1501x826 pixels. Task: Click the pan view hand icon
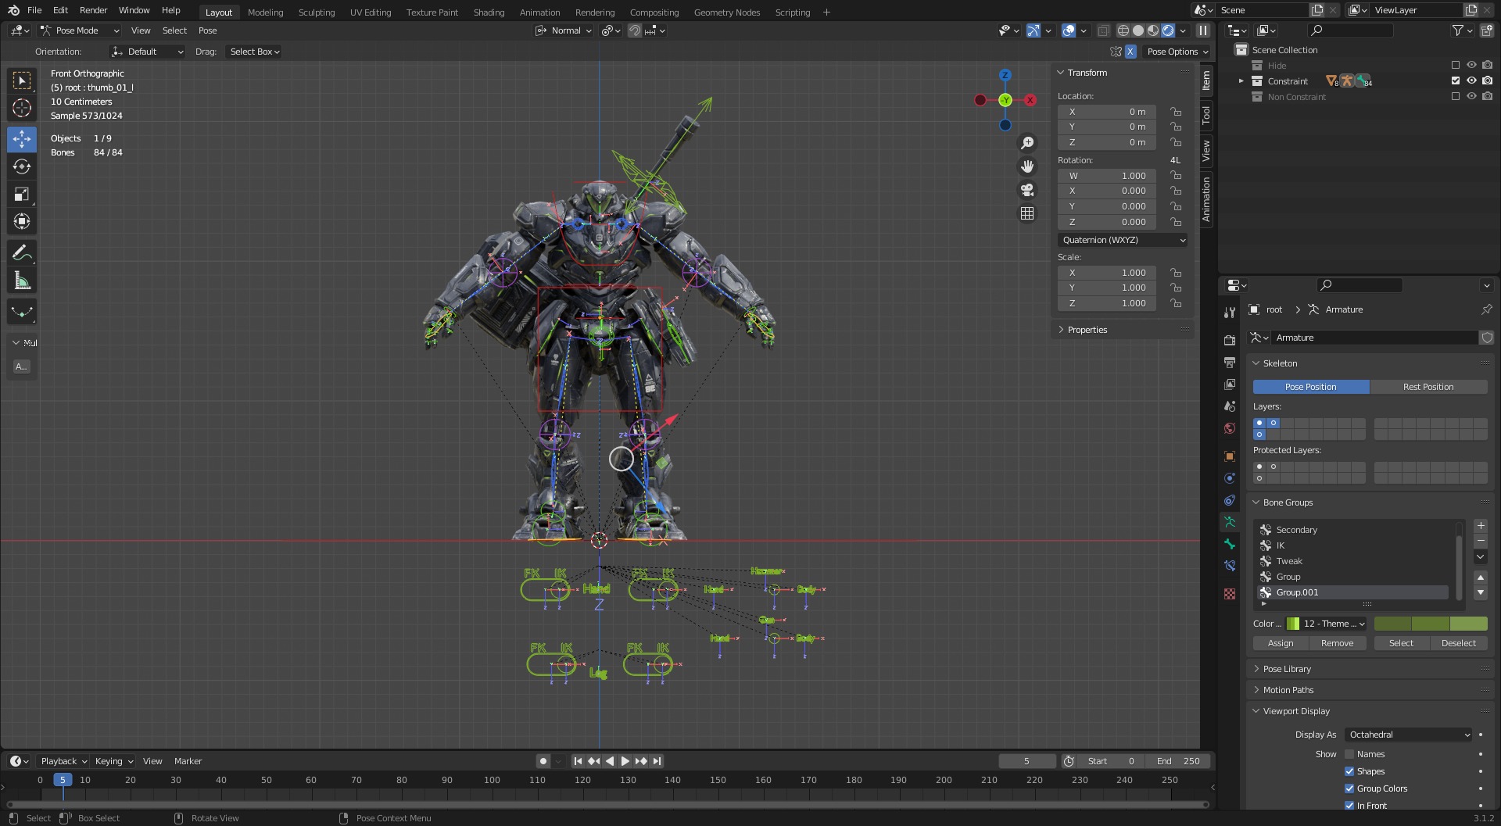click(x=1027, y=166)
